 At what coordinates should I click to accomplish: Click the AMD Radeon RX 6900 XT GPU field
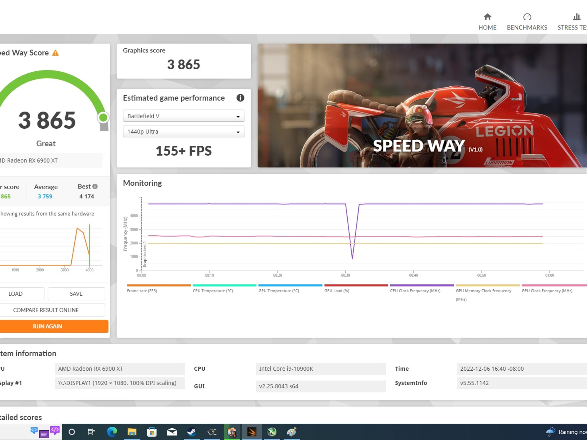120,369
